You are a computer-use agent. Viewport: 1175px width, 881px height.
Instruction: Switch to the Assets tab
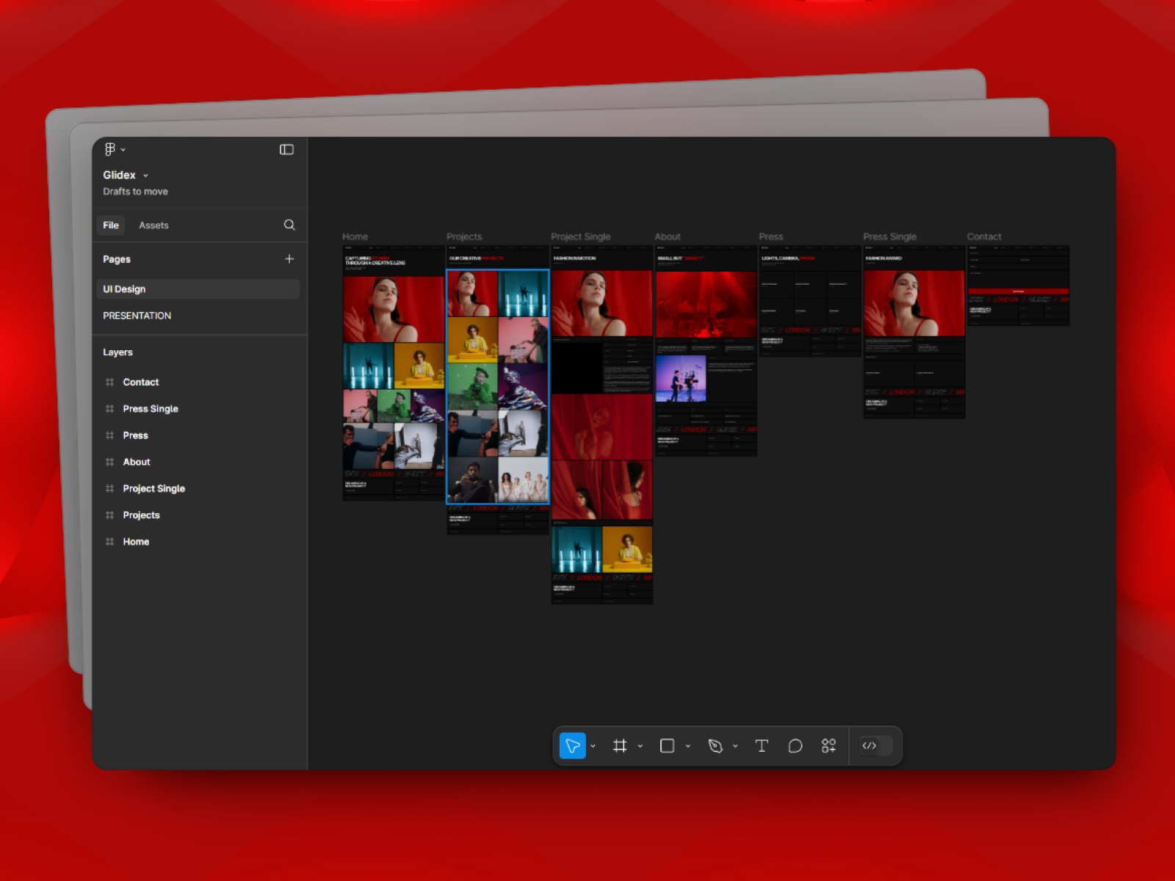click(x=153, y=225)
